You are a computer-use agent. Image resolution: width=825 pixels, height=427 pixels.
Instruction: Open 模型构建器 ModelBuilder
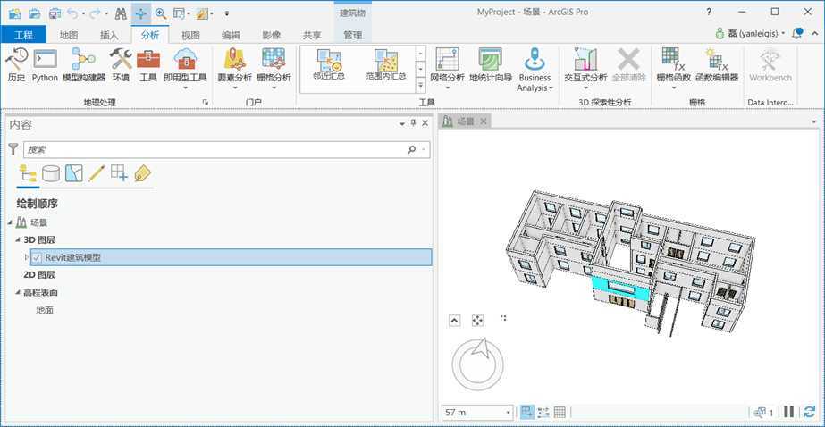84,64
